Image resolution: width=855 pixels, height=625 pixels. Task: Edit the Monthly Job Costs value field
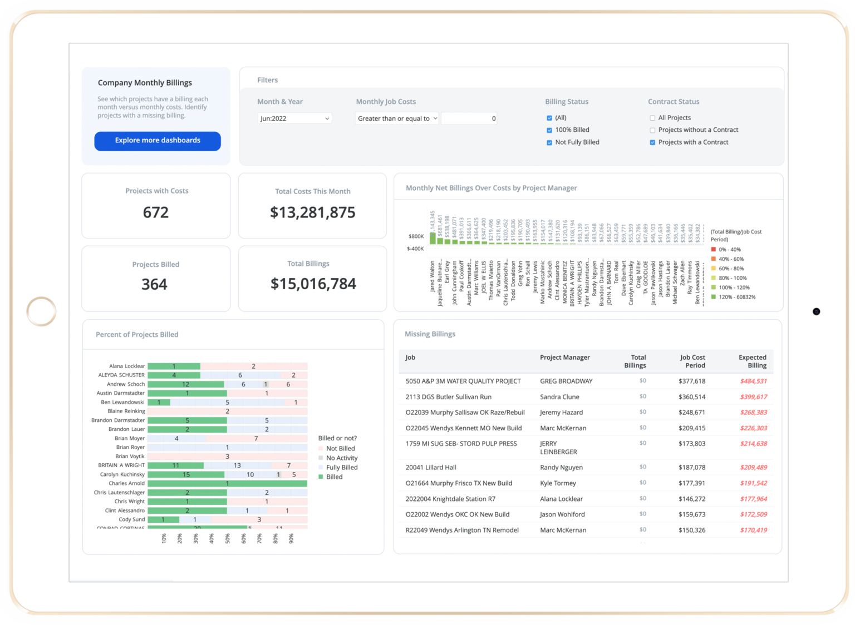(x=469, y=118)
